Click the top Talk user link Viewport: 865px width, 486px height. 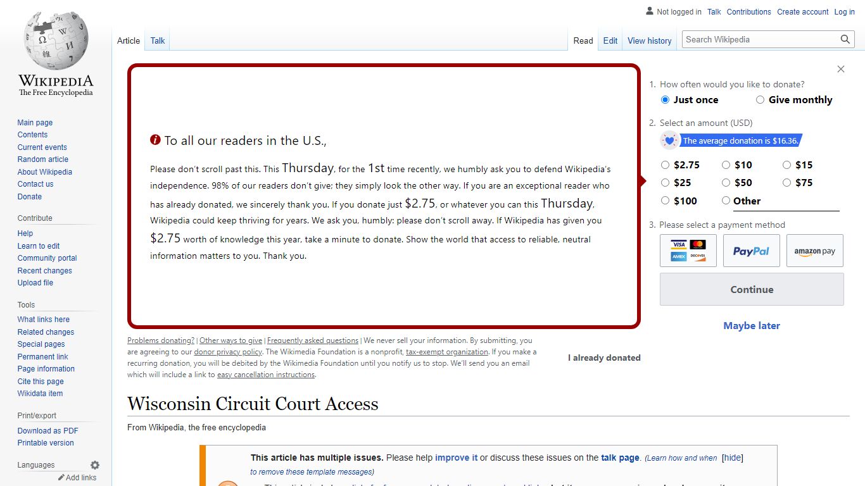click(x=714, y=12)
